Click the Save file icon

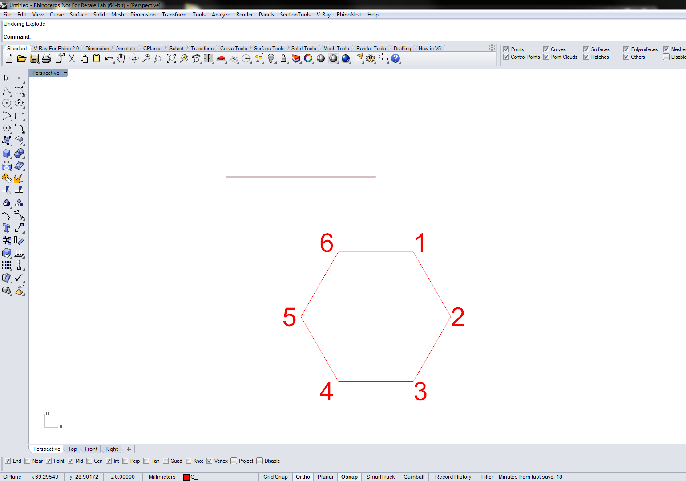pyautogui.click(x=34, y=58)
